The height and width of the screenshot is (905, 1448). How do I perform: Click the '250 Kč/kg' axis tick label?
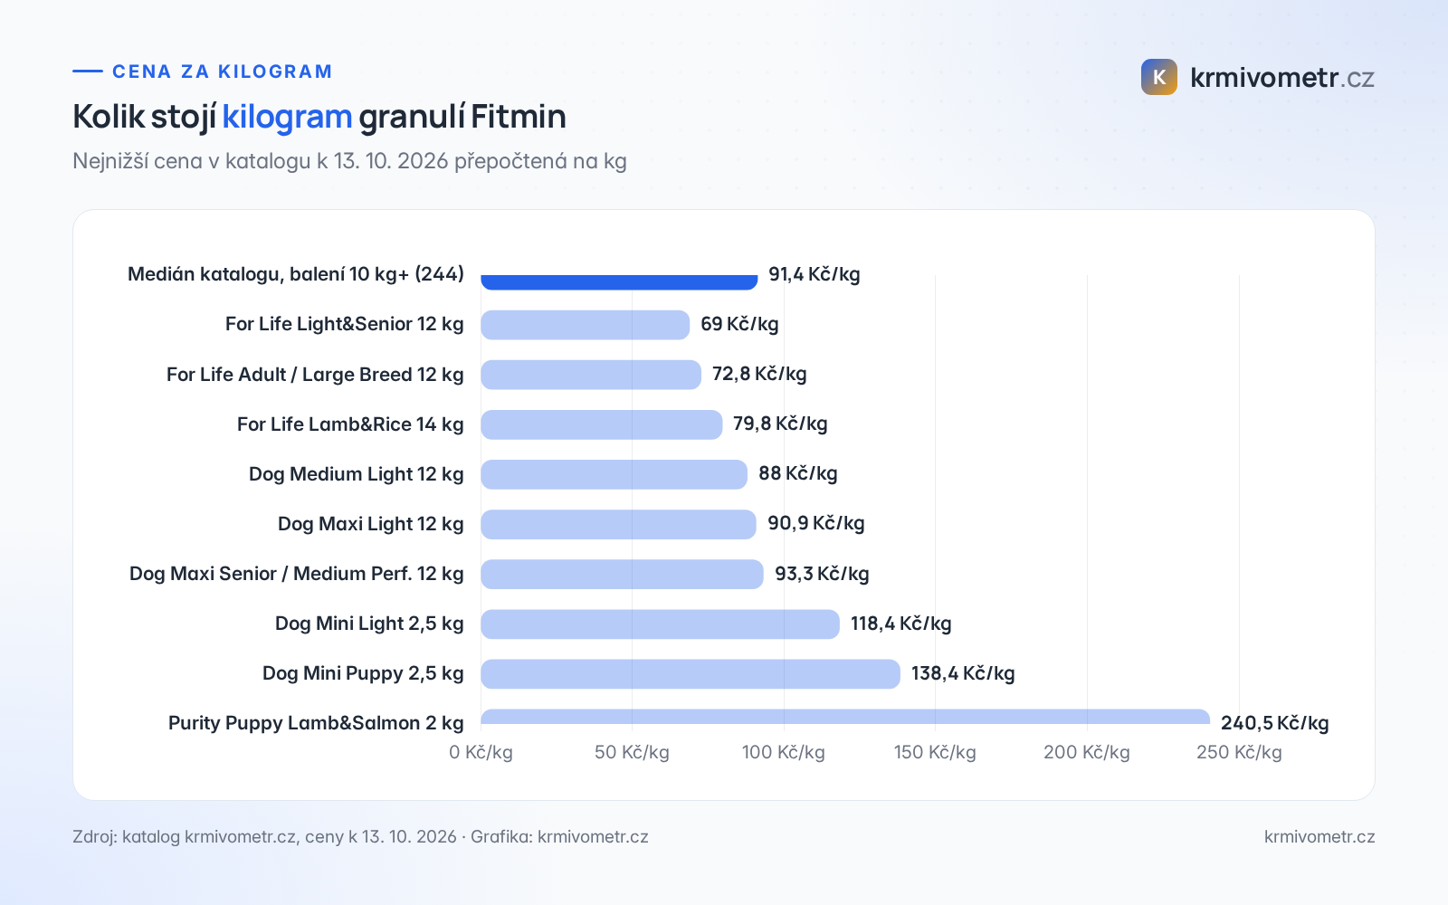1239,752
